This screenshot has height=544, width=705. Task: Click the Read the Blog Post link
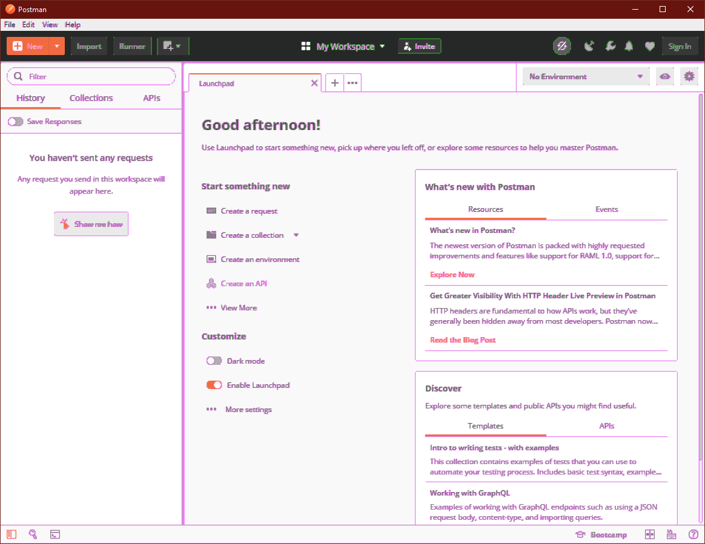coord(463,340)
